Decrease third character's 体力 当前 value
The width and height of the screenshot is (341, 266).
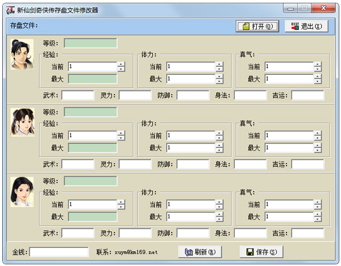[x=219, y=207]
